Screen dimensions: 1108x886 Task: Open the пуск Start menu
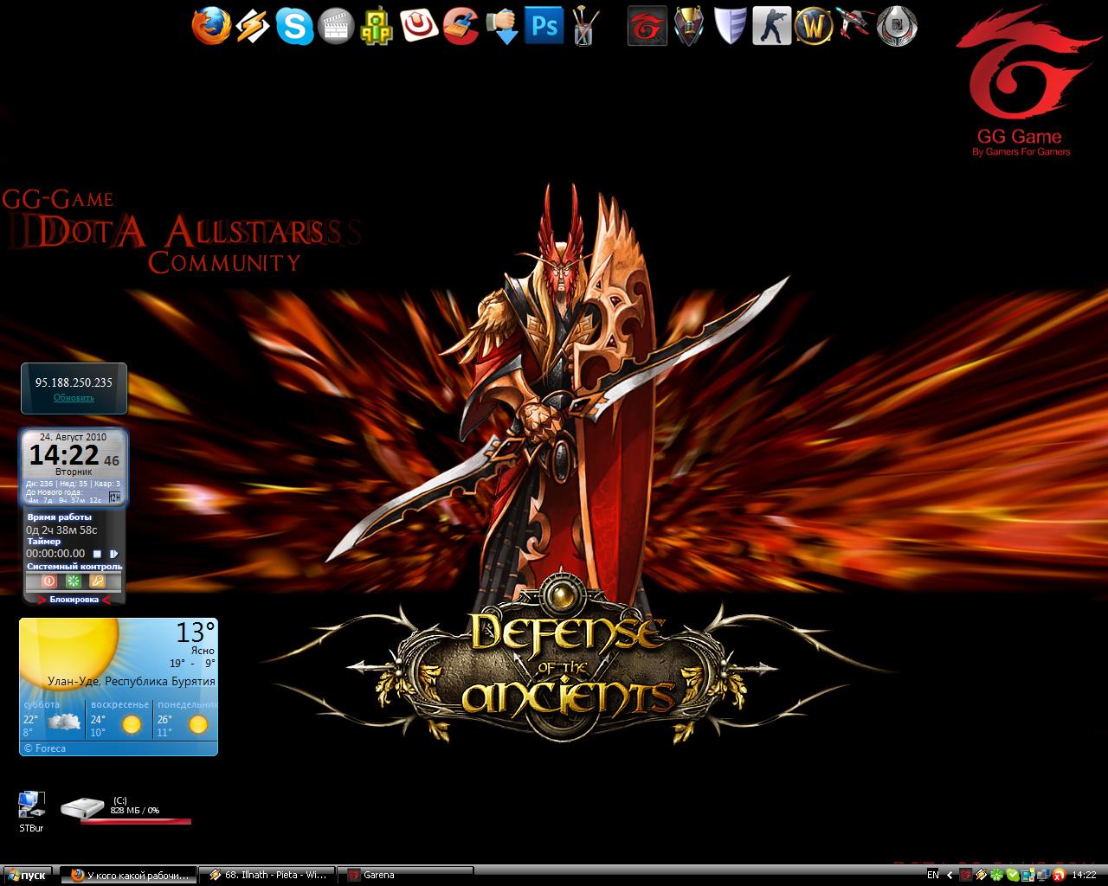[x=28, y=875]
